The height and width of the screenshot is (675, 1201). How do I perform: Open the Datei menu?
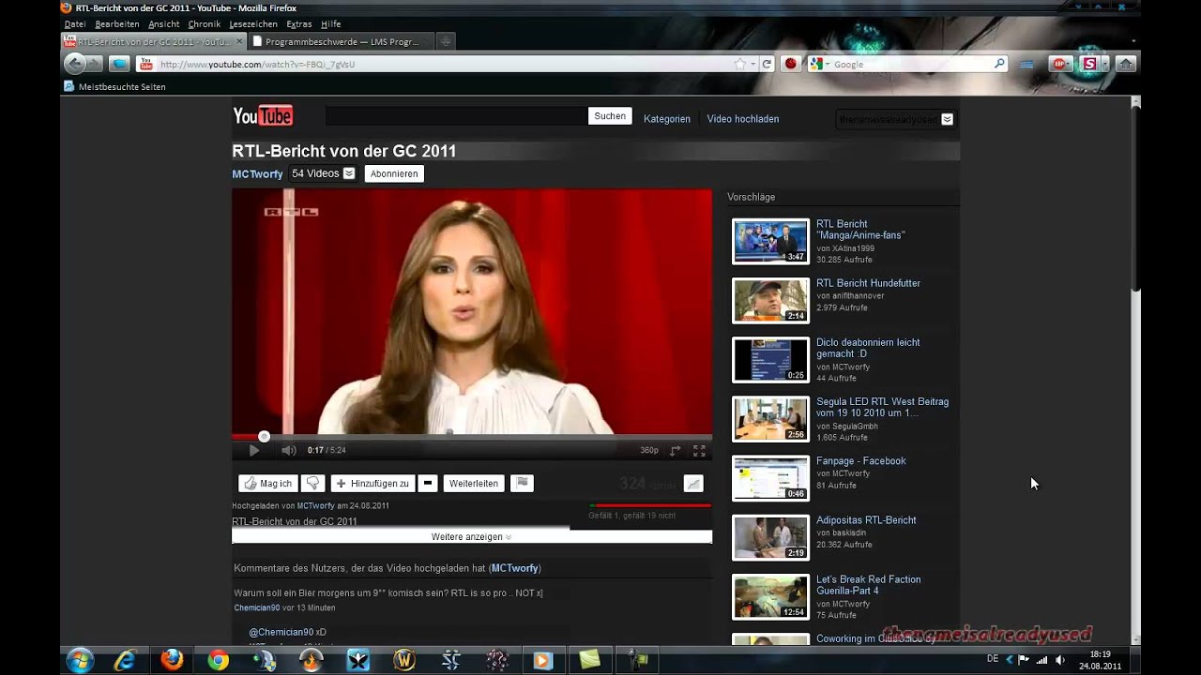[x=74, y=23]
